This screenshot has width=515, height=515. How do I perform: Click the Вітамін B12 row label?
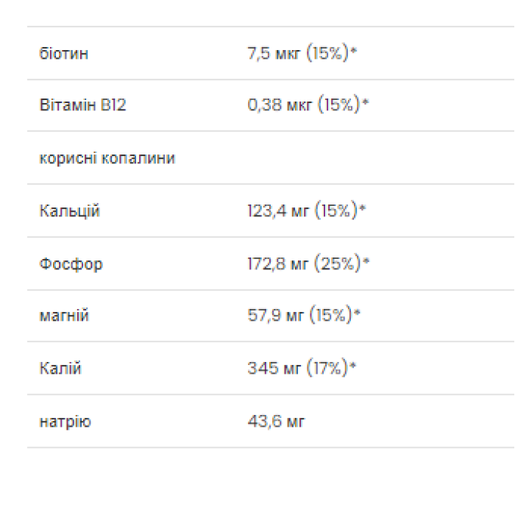[x=83, y=105]
